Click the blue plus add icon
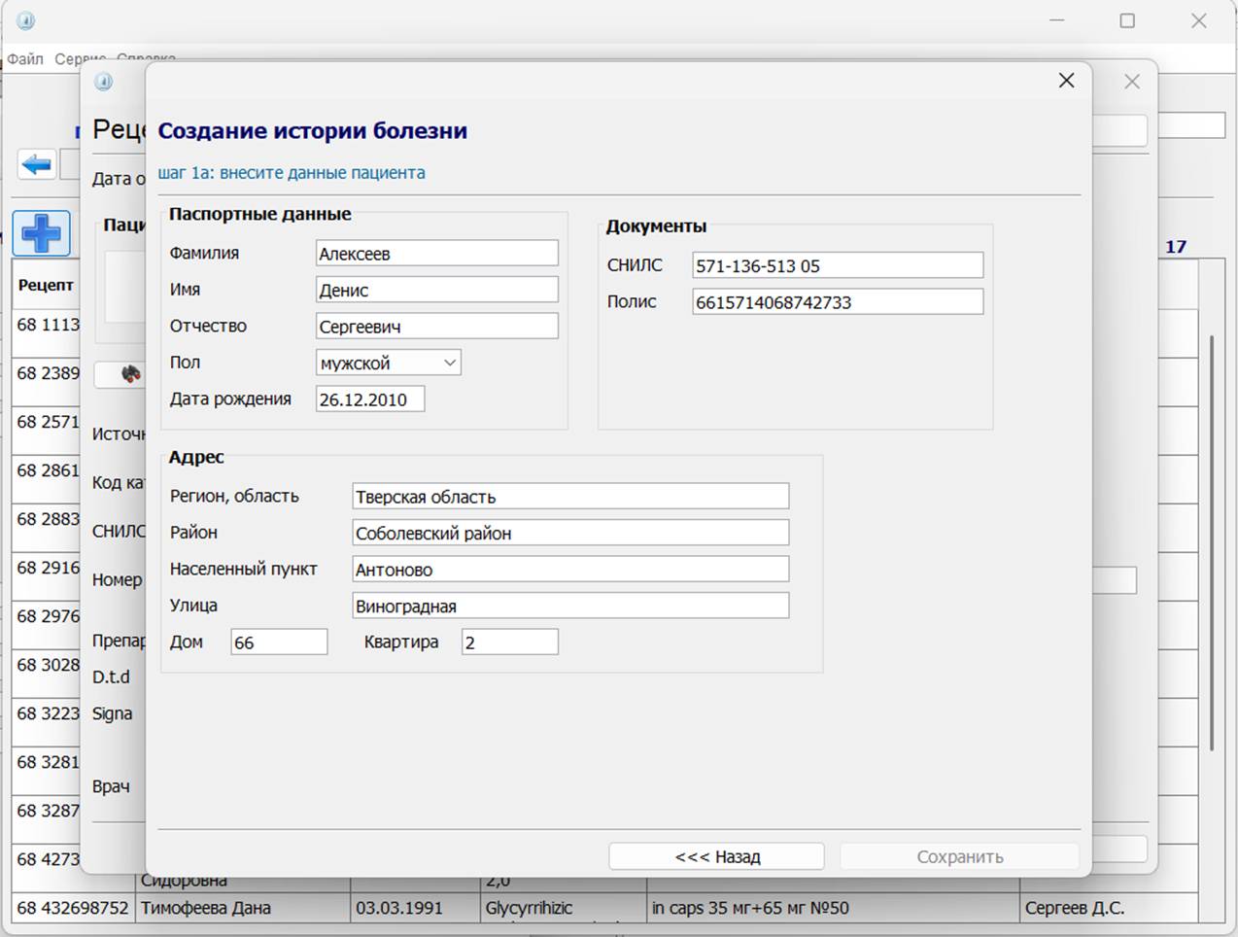This screenshot has height=937, width=1238. point(41,233)
